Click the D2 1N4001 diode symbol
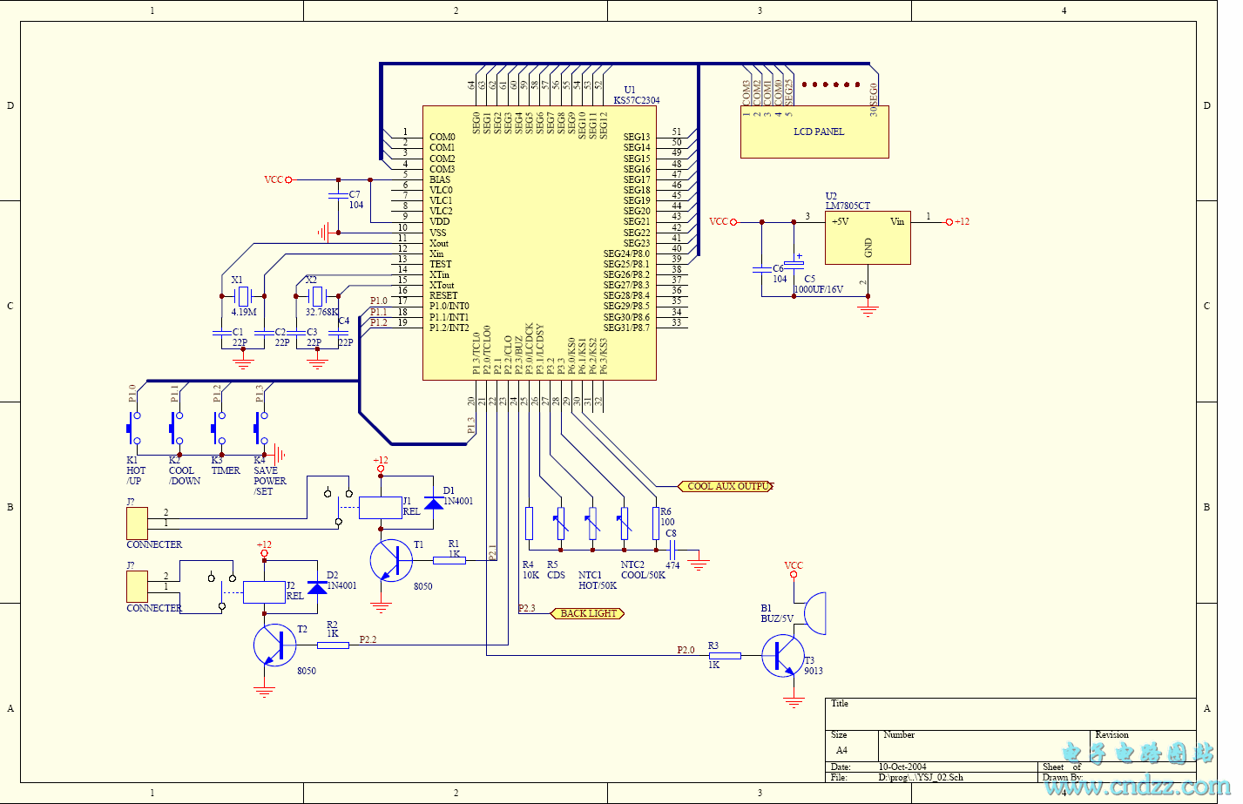The image size is (1243, 804). (x=317, y=588)
